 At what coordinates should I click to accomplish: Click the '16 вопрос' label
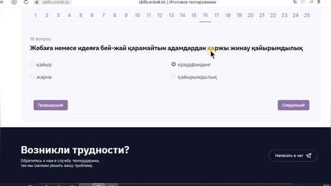pos(40,39)
